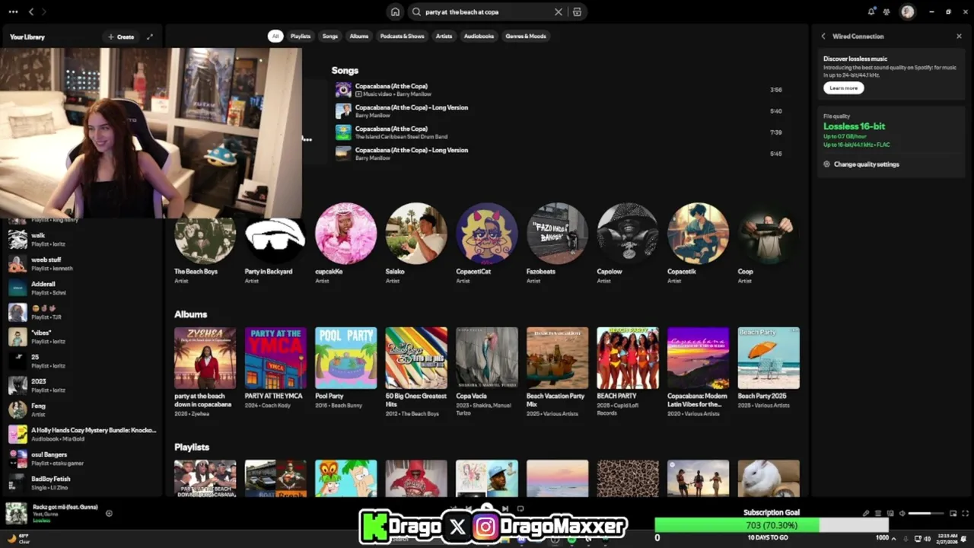Open notifications bell icon
This screenshot has height=548, width=974.
[x=871, y=11]
